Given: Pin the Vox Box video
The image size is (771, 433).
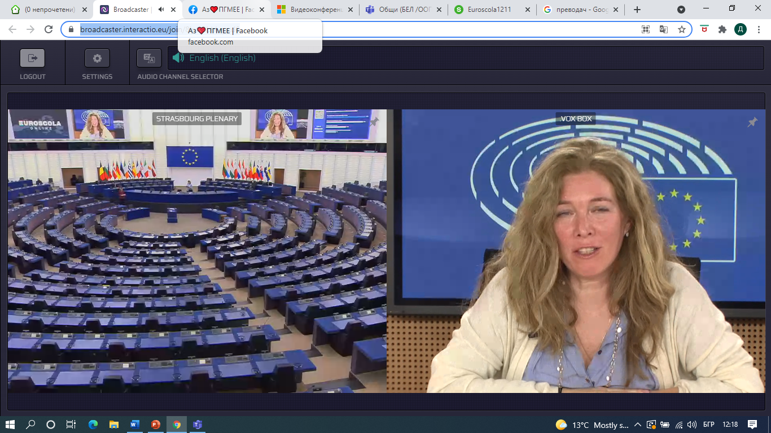Looking at the screenshot, I should point(752,122).
